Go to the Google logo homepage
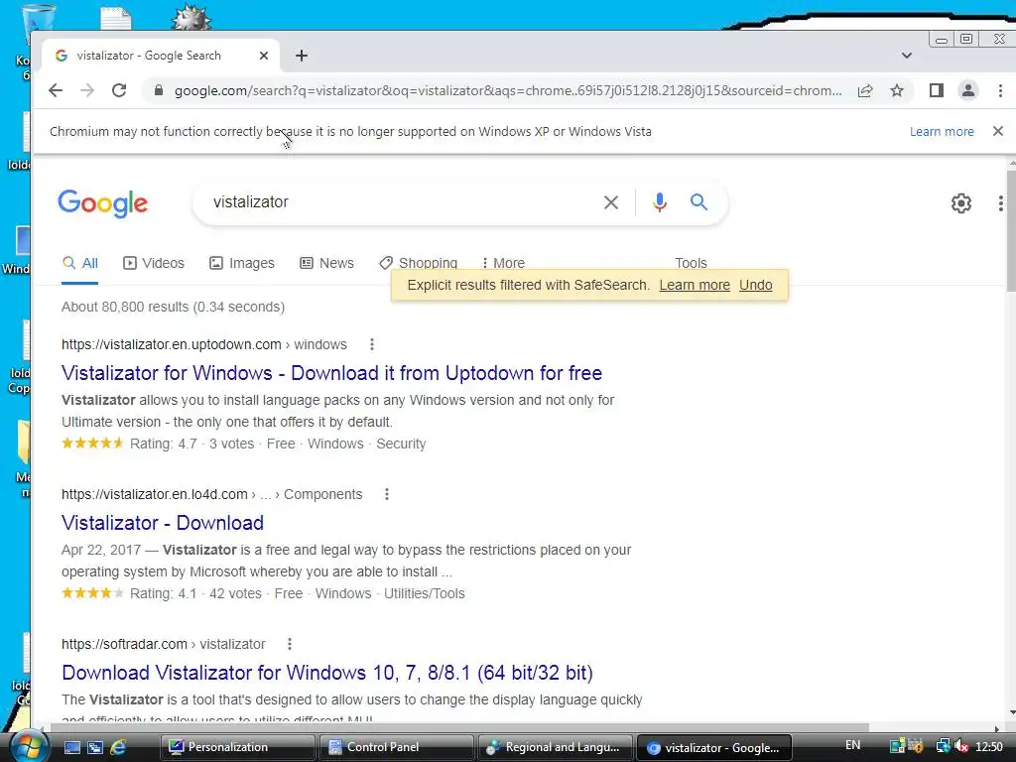The image size is (1016, 762). click(x=103, y=203)
